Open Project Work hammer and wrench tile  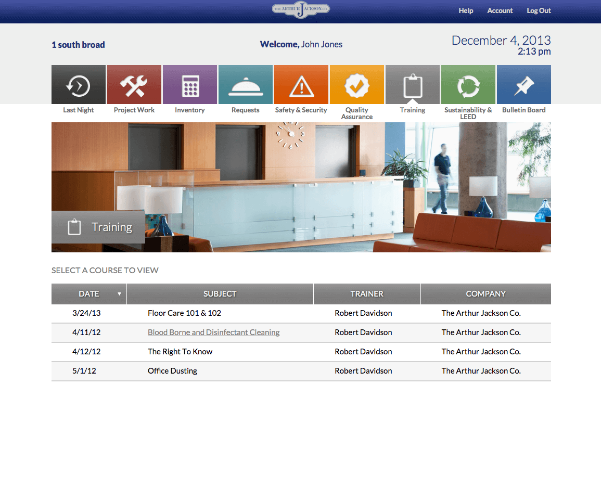[134, 85]
